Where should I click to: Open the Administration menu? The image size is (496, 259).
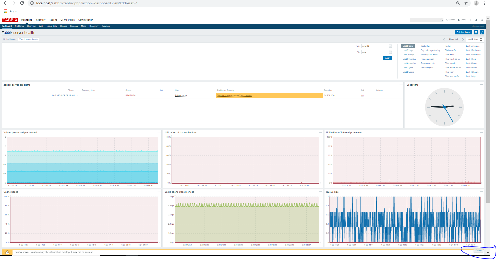(86, 20)
